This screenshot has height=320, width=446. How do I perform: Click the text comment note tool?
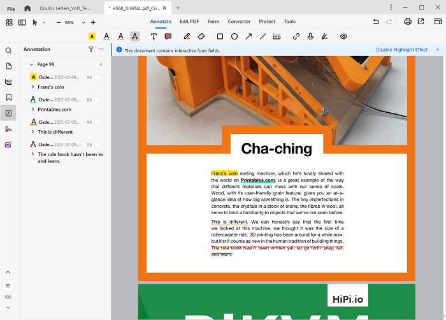pyautogui.click(x=168, y=37)
